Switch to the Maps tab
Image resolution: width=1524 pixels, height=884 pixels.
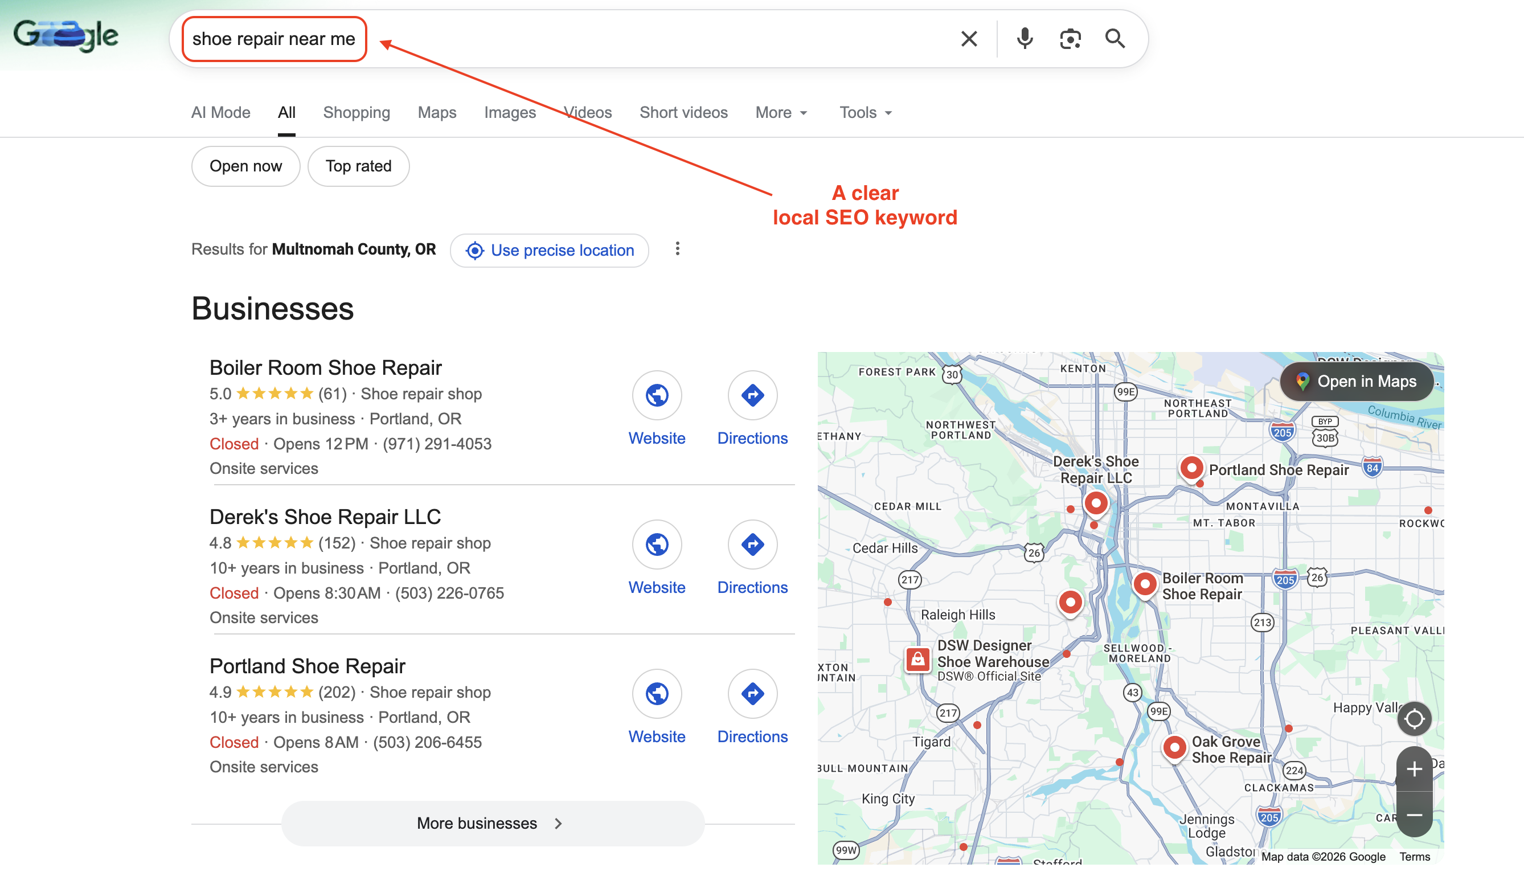[x=437, y=112]
